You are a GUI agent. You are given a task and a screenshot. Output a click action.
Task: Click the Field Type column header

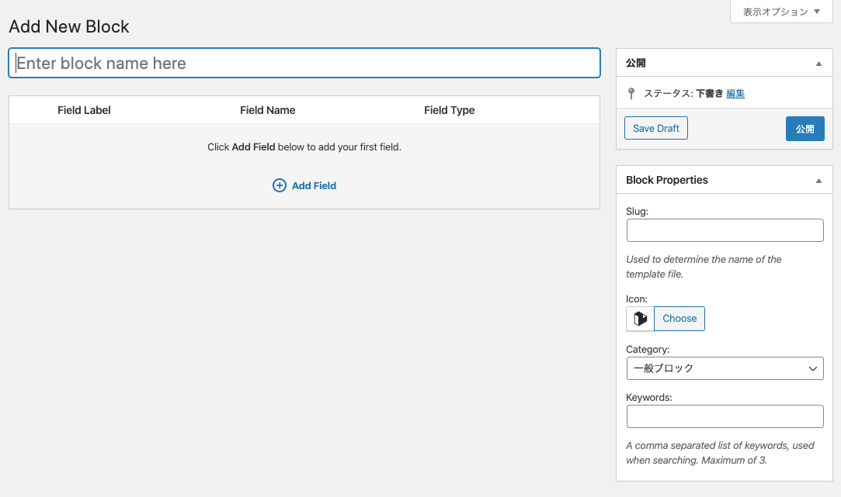(x=449, y=110)
